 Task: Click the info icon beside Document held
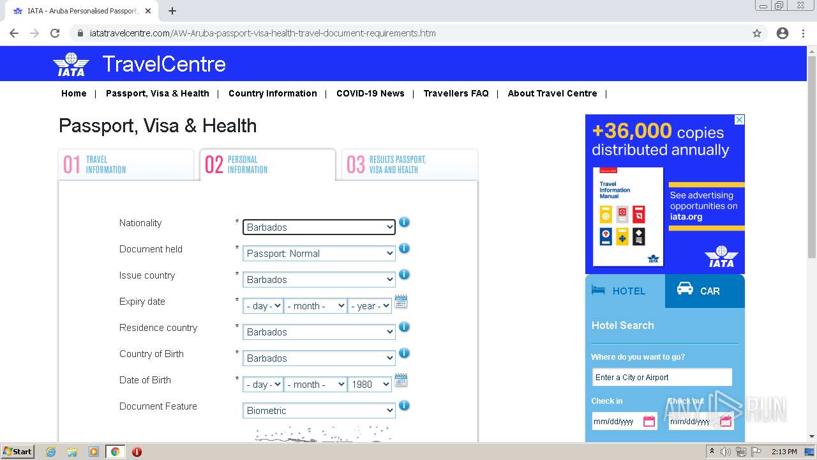(x=404, y=249)
